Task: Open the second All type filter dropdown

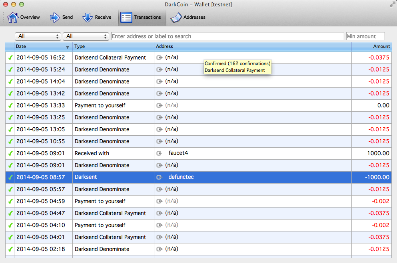Action: click(x=86, y=36)
